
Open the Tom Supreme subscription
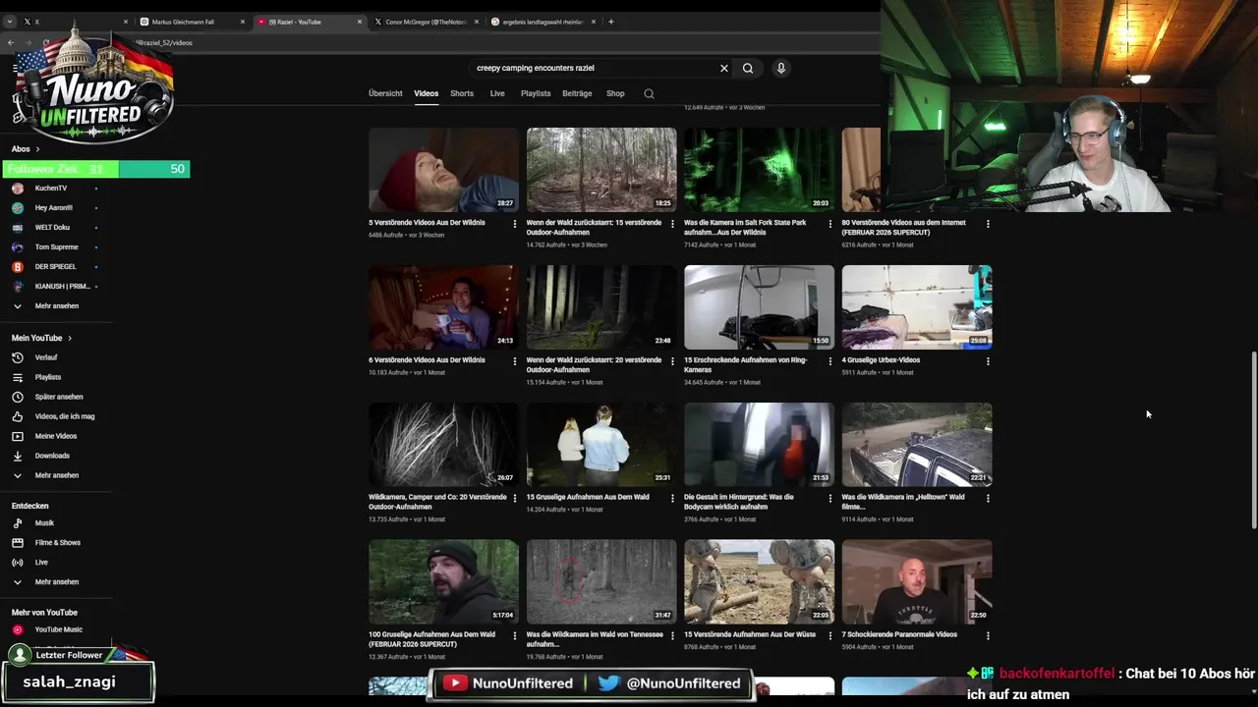coord(58,246)
